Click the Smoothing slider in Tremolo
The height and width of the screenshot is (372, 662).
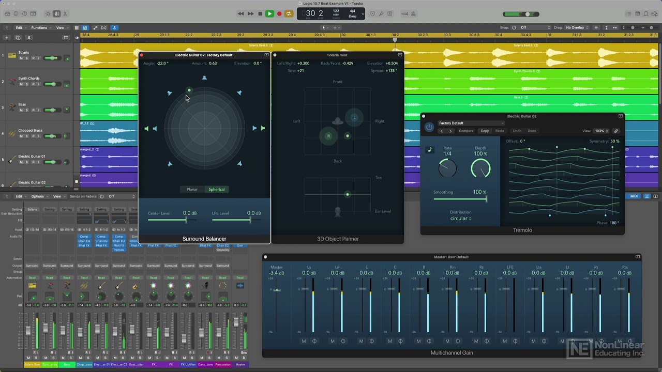click(460, 199)
